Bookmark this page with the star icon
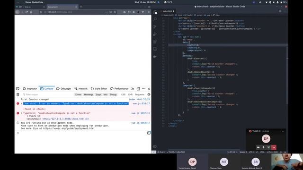Image resolution: width=303 pixels, height=170 pixels. click(x=115, y=12)
